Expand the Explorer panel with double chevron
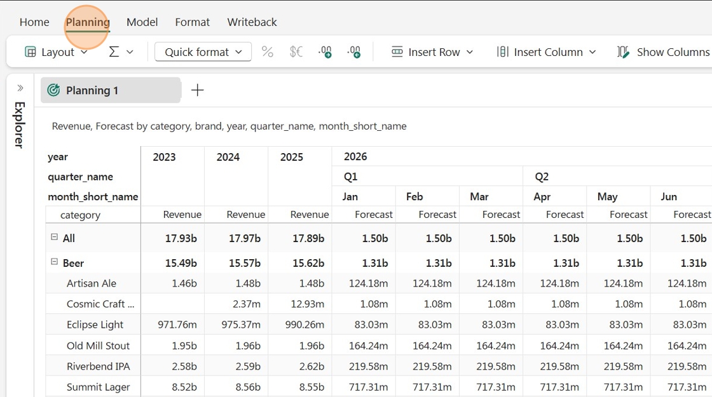712x397 pixels. click(20, 88)
